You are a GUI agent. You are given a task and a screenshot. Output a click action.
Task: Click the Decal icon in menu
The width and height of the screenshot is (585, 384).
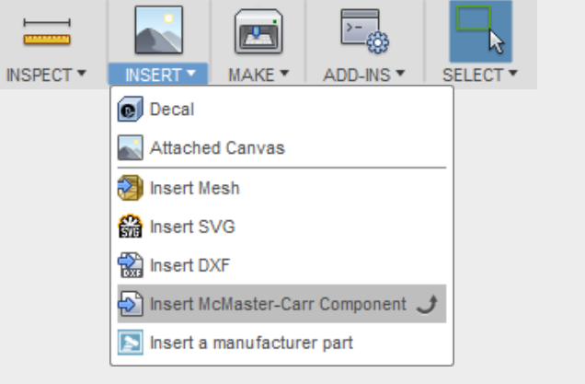[x=130, y=110]
